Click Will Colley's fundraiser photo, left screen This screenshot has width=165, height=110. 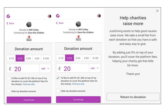[x=29, y=24]
